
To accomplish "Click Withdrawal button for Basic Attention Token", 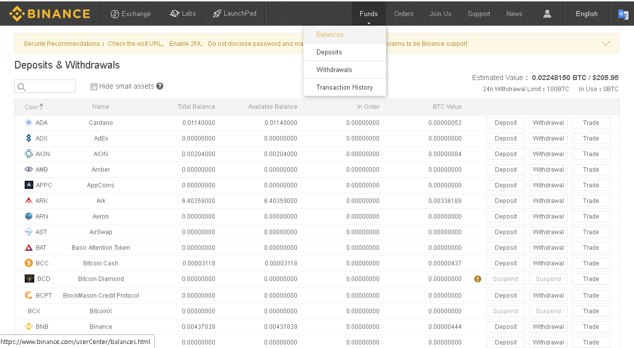I will pyautogui.click(x=548, y=248).
